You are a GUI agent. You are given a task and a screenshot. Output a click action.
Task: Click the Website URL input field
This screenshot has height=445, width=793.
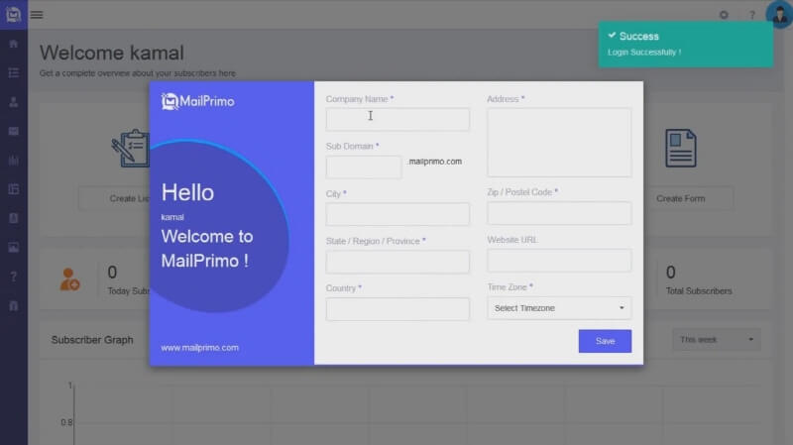tap(559, 261)
